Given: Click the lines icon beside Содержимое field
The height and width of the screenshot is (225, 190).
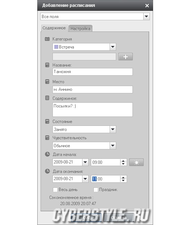Looking at the screenshot, I should tap(47, 98).
